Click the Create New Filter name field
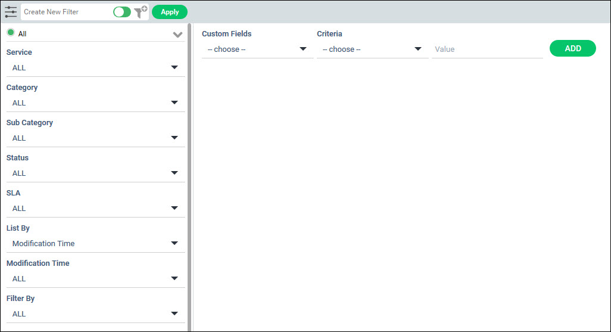Screen dimensions: 611x332 coord(66,12)
